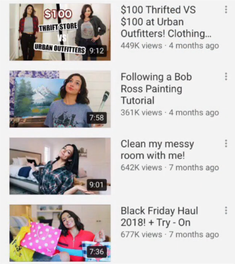Click '449K views · 4 months ago' text

170,46
